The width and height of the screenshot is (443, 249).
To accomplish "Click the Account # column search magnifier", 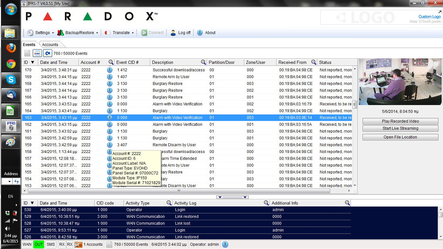I will tap(111, 62).
